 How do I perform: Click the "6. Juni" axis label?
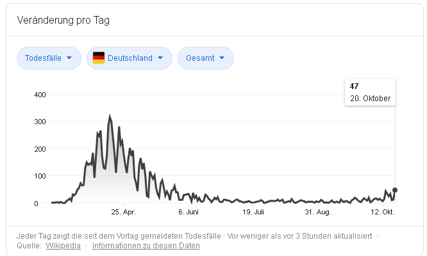point(189,212)
